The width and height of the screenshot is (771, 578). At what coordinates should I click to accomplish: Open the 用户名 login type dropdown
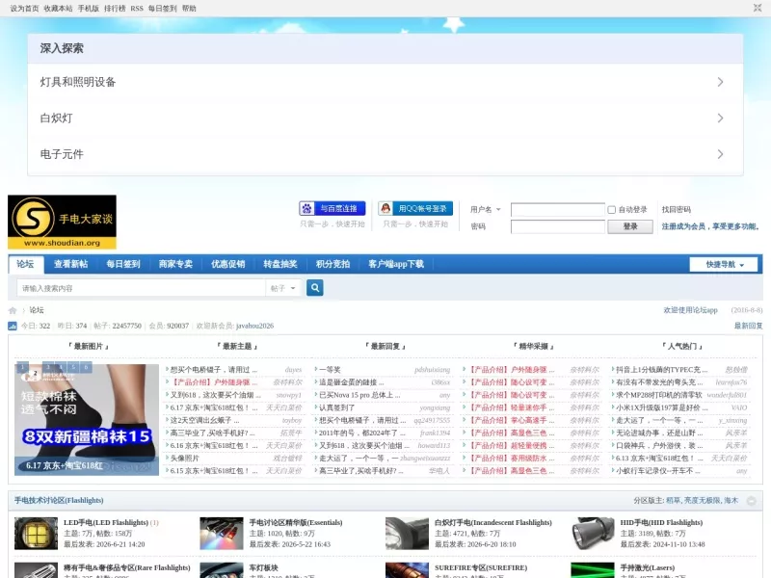tap(486, 209)
